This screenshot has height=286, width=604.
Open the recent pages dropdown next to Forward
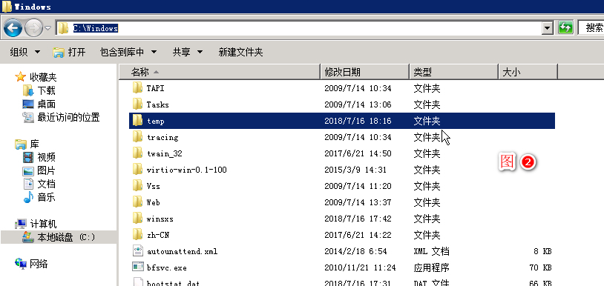click(47, 28)
